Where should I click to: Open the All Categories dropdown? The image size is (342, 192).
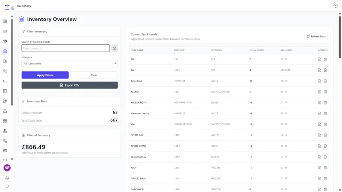pos(70,64)
